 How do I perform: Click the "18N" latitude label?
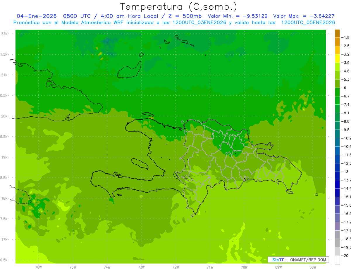click(4, 198)
